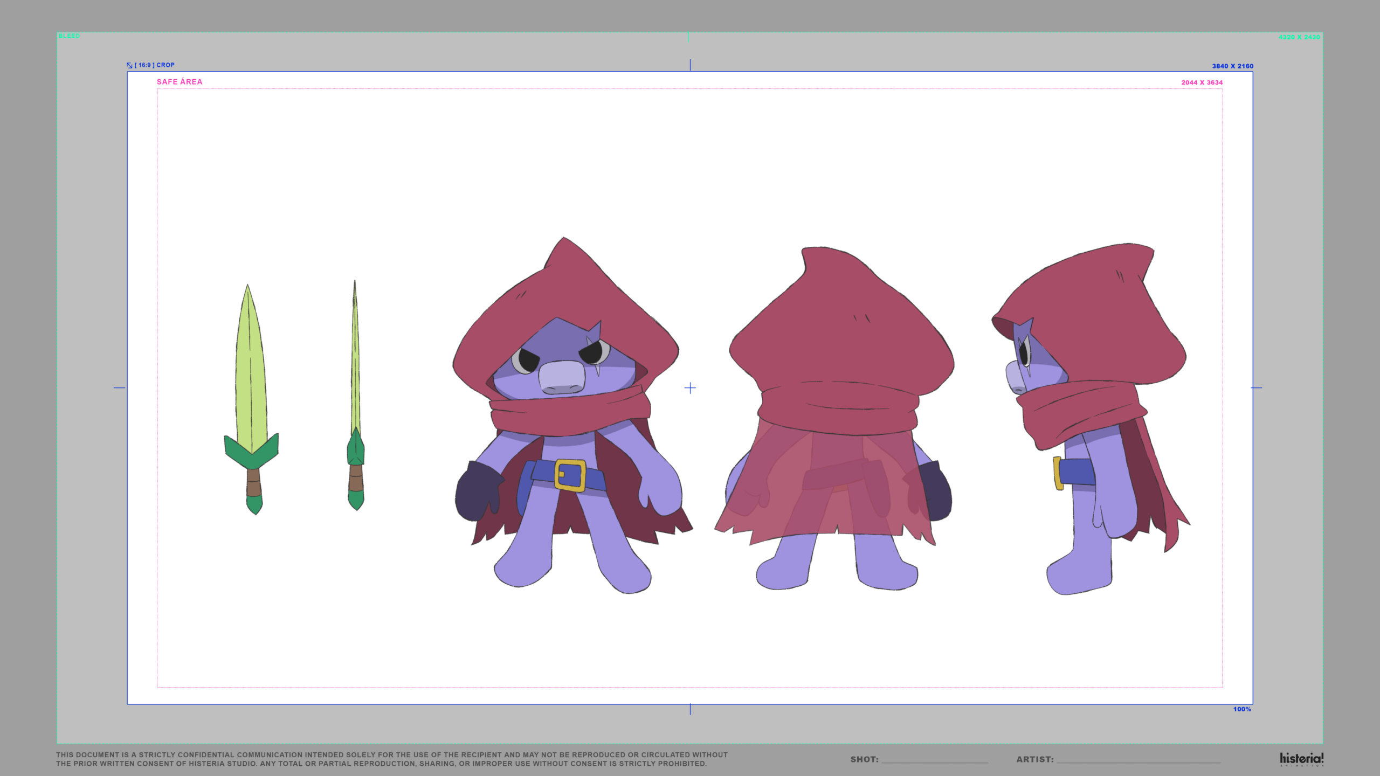
Task: Click the pink SAFE ÁREA label
Action: click(180, 82)
